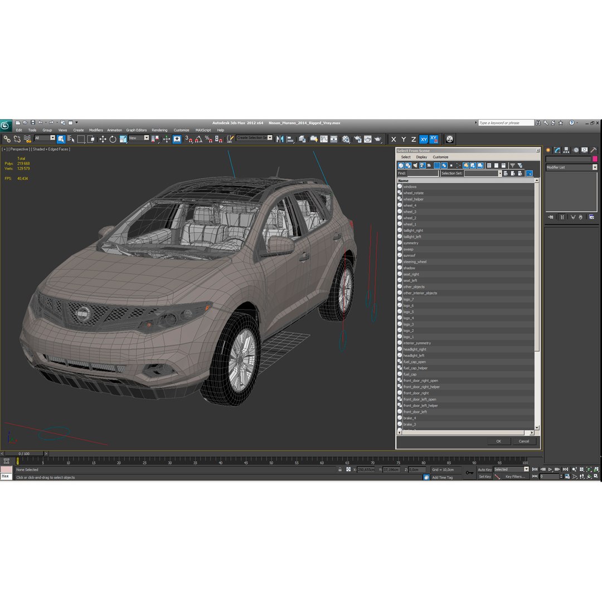Open the Create command panel tab
The width and height of the screenshot is (602, 602).
point(548,150)
